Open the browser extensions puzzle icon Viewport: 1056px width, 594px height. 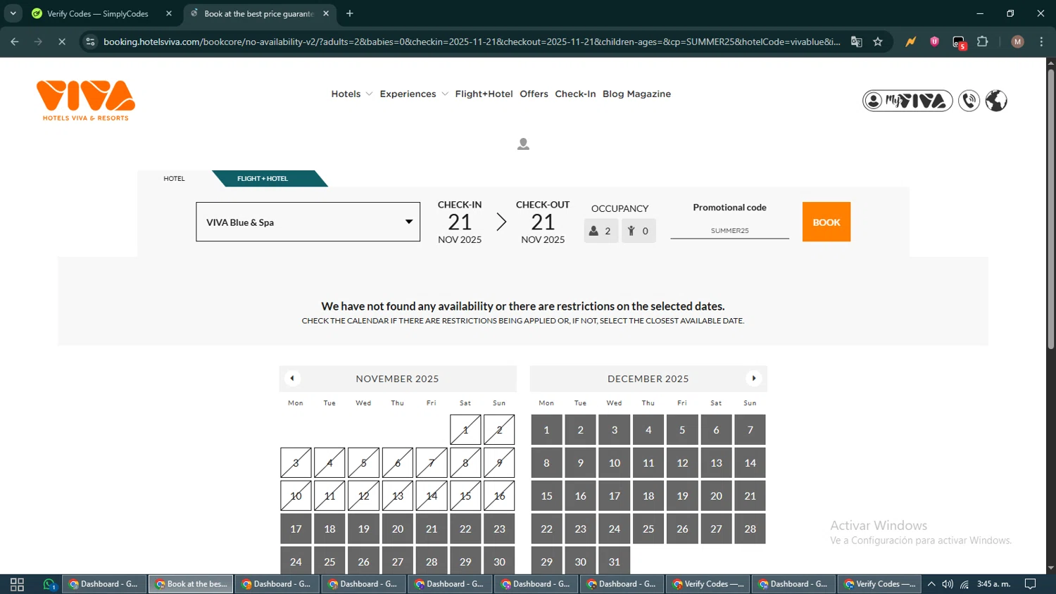(x=983, y=42)
